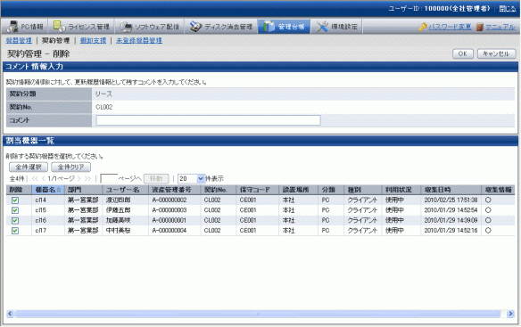The height and width of the screenshot is (327, 521).
Task: Click the キャンセル button
Action: (496, 53)
